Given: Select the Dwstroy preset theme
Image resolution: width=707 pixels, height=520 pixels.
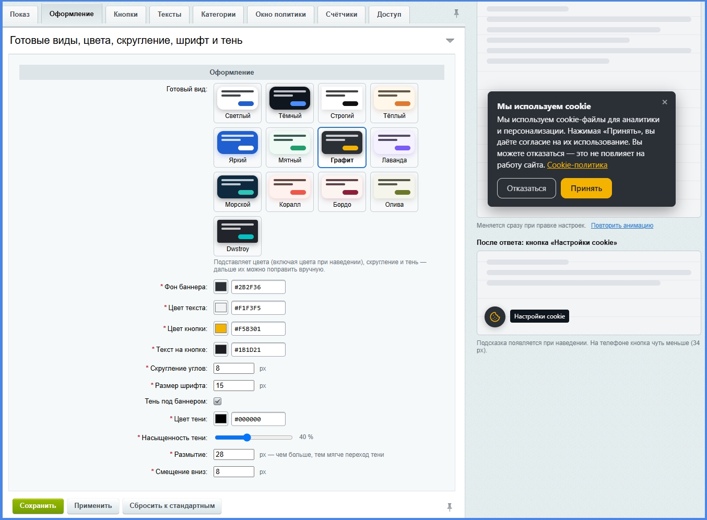Looking at the screenshot, I should pyautogui.click(x=238, y=236).
